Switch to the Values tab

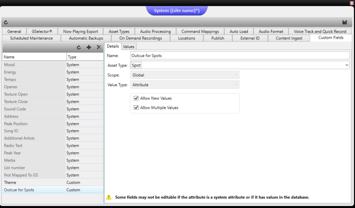[129, 47]
